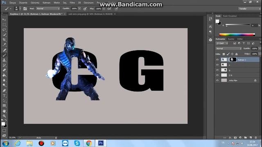Toggle lock position
Screen dimensions: 262x147
232,54
